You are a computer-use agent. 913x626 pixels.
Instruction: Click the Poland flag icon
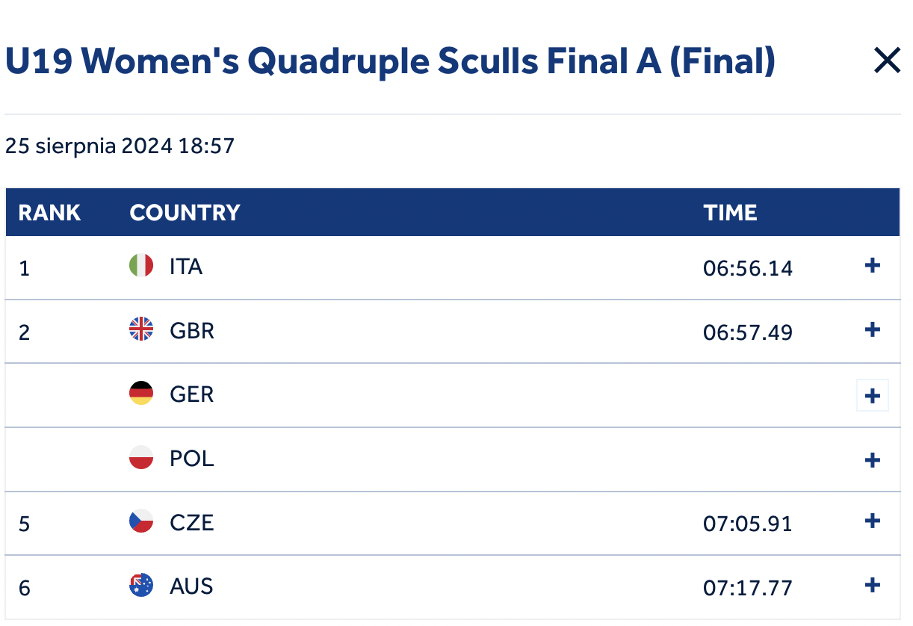tap(141, 457)
